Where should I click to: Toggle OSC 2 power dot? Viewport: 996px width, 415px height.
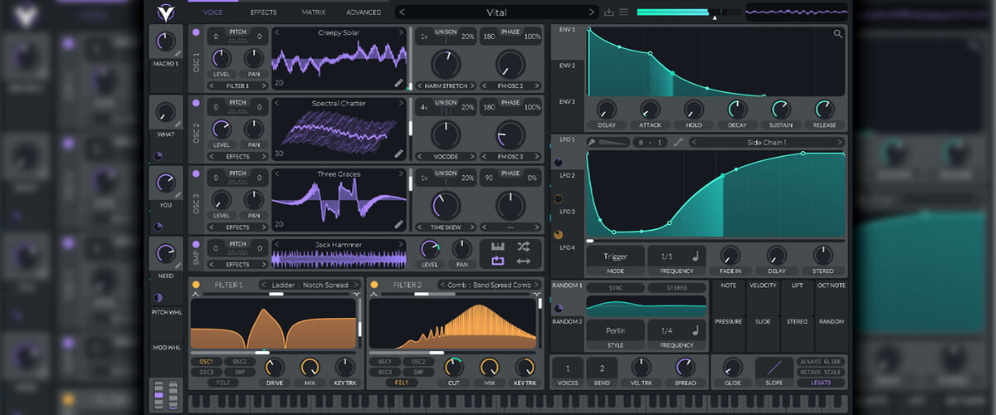[x=196, y=103]
